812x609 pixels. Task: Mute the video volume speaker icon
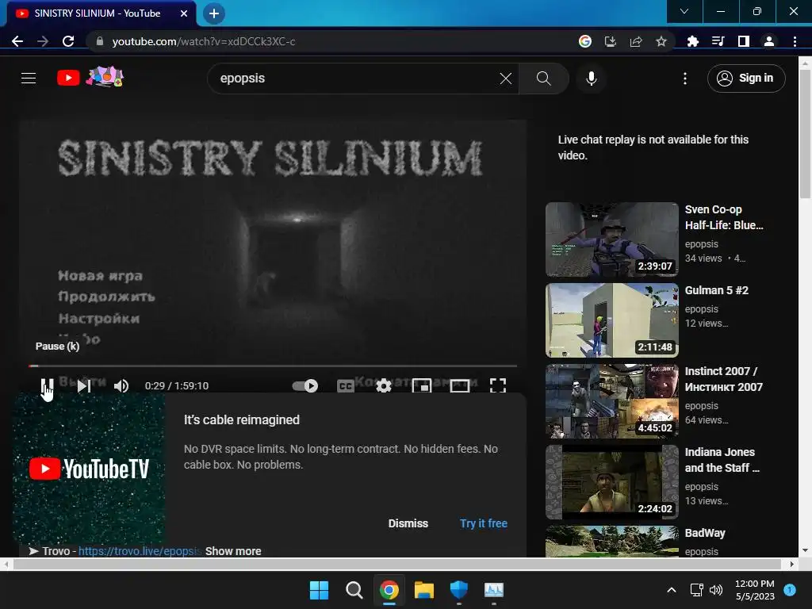tap(121, 386)
